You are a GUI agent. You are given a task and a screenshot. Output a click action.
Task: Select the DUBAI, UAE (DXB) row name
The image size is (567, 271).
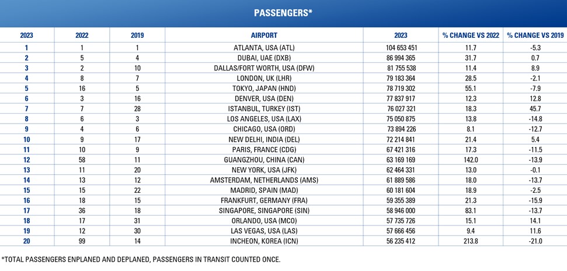(264, 58)
